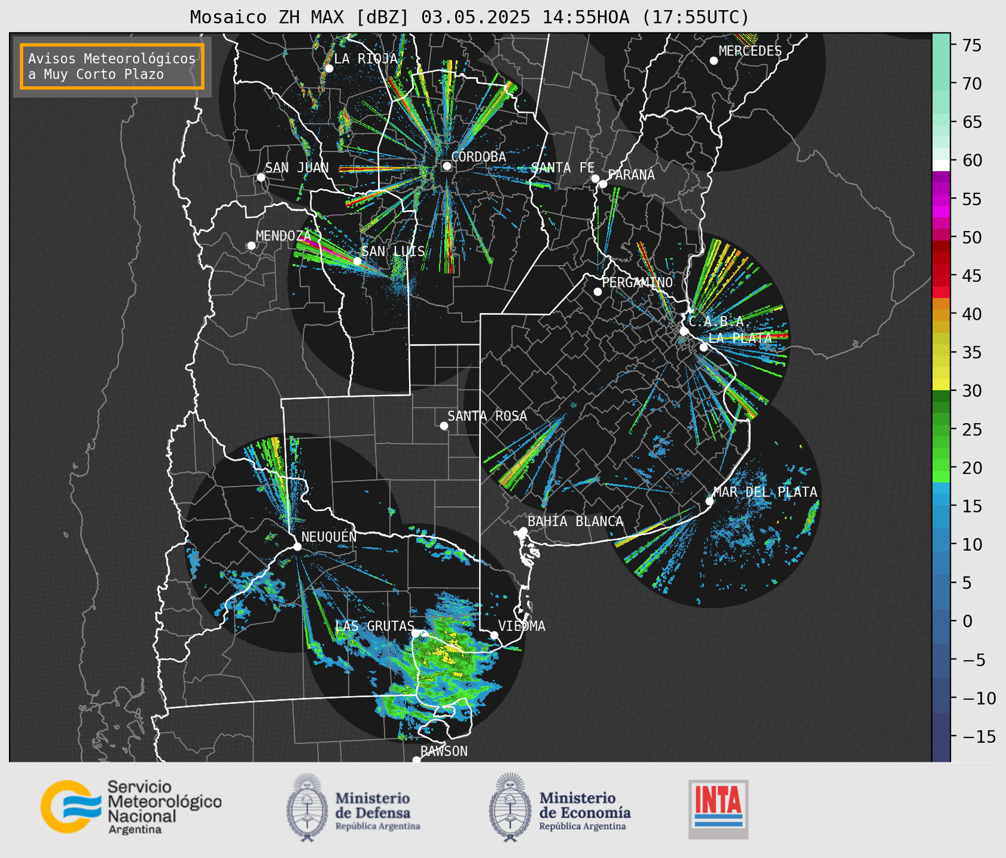The height and width of the screenshot is (858, 1006).
Task: Select the LA PLATA city marker dot
Action: [704, 347]
